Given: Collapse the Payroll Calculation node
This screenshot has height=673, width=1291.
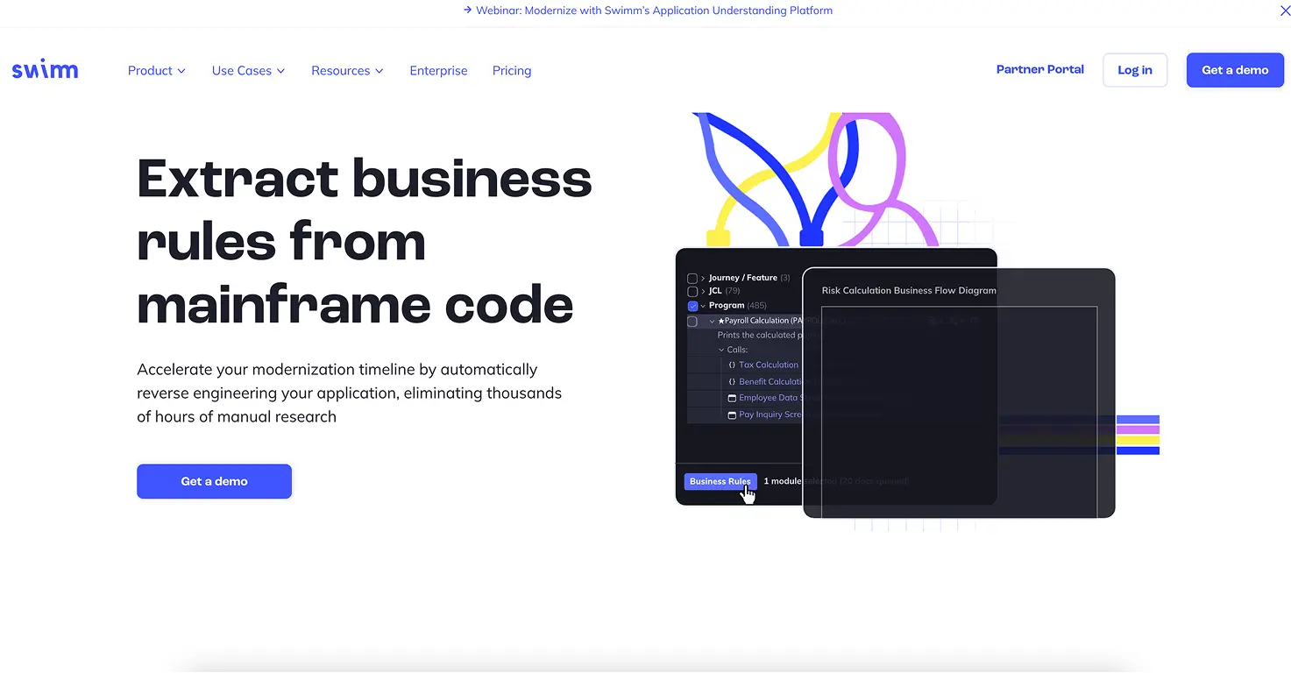Looking at the screenshot, I should (x=712, y=322).
